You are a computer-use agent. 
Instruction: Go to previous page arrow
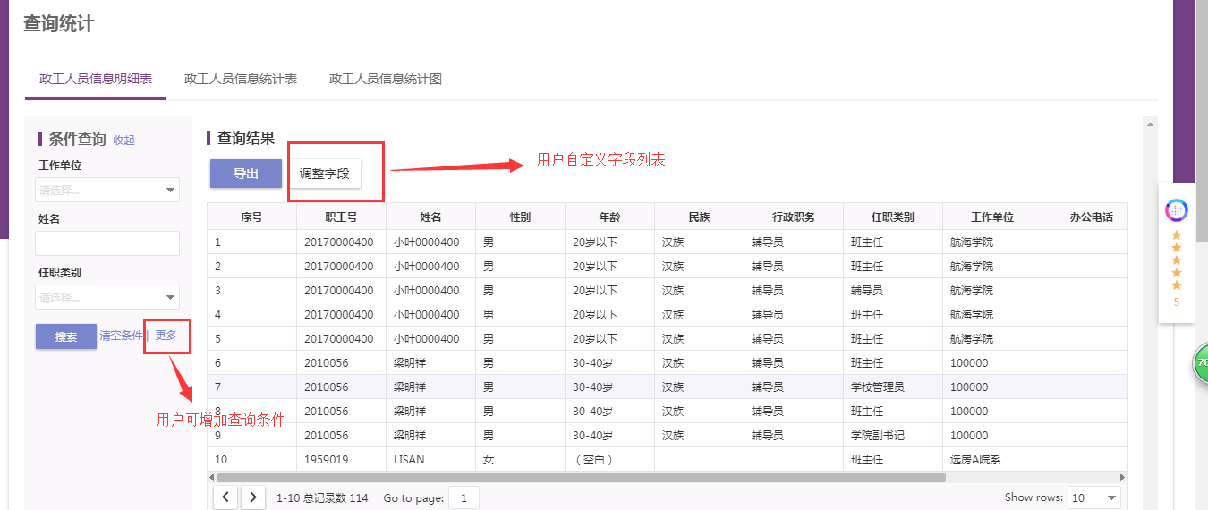(x=225, y=497)
